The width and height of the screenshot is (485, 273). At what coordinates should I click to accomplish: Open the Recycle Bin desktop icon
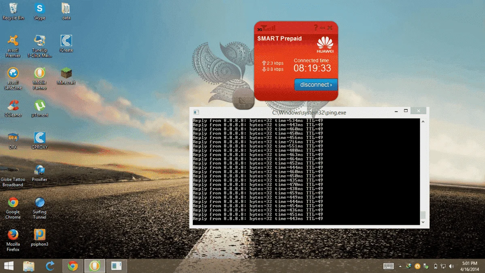[13, 11]
